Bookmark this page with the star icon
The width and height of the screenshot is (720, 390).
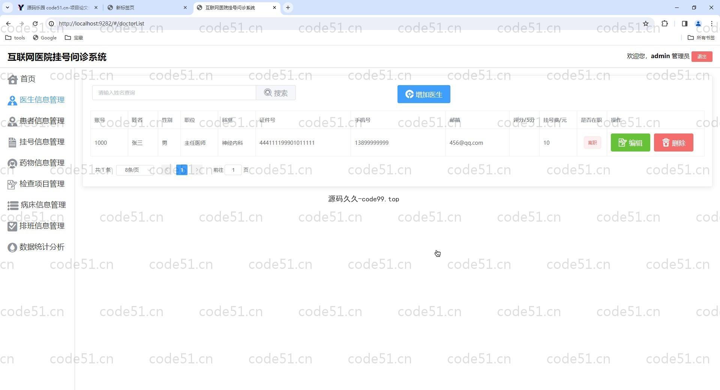tap(646, 24)
